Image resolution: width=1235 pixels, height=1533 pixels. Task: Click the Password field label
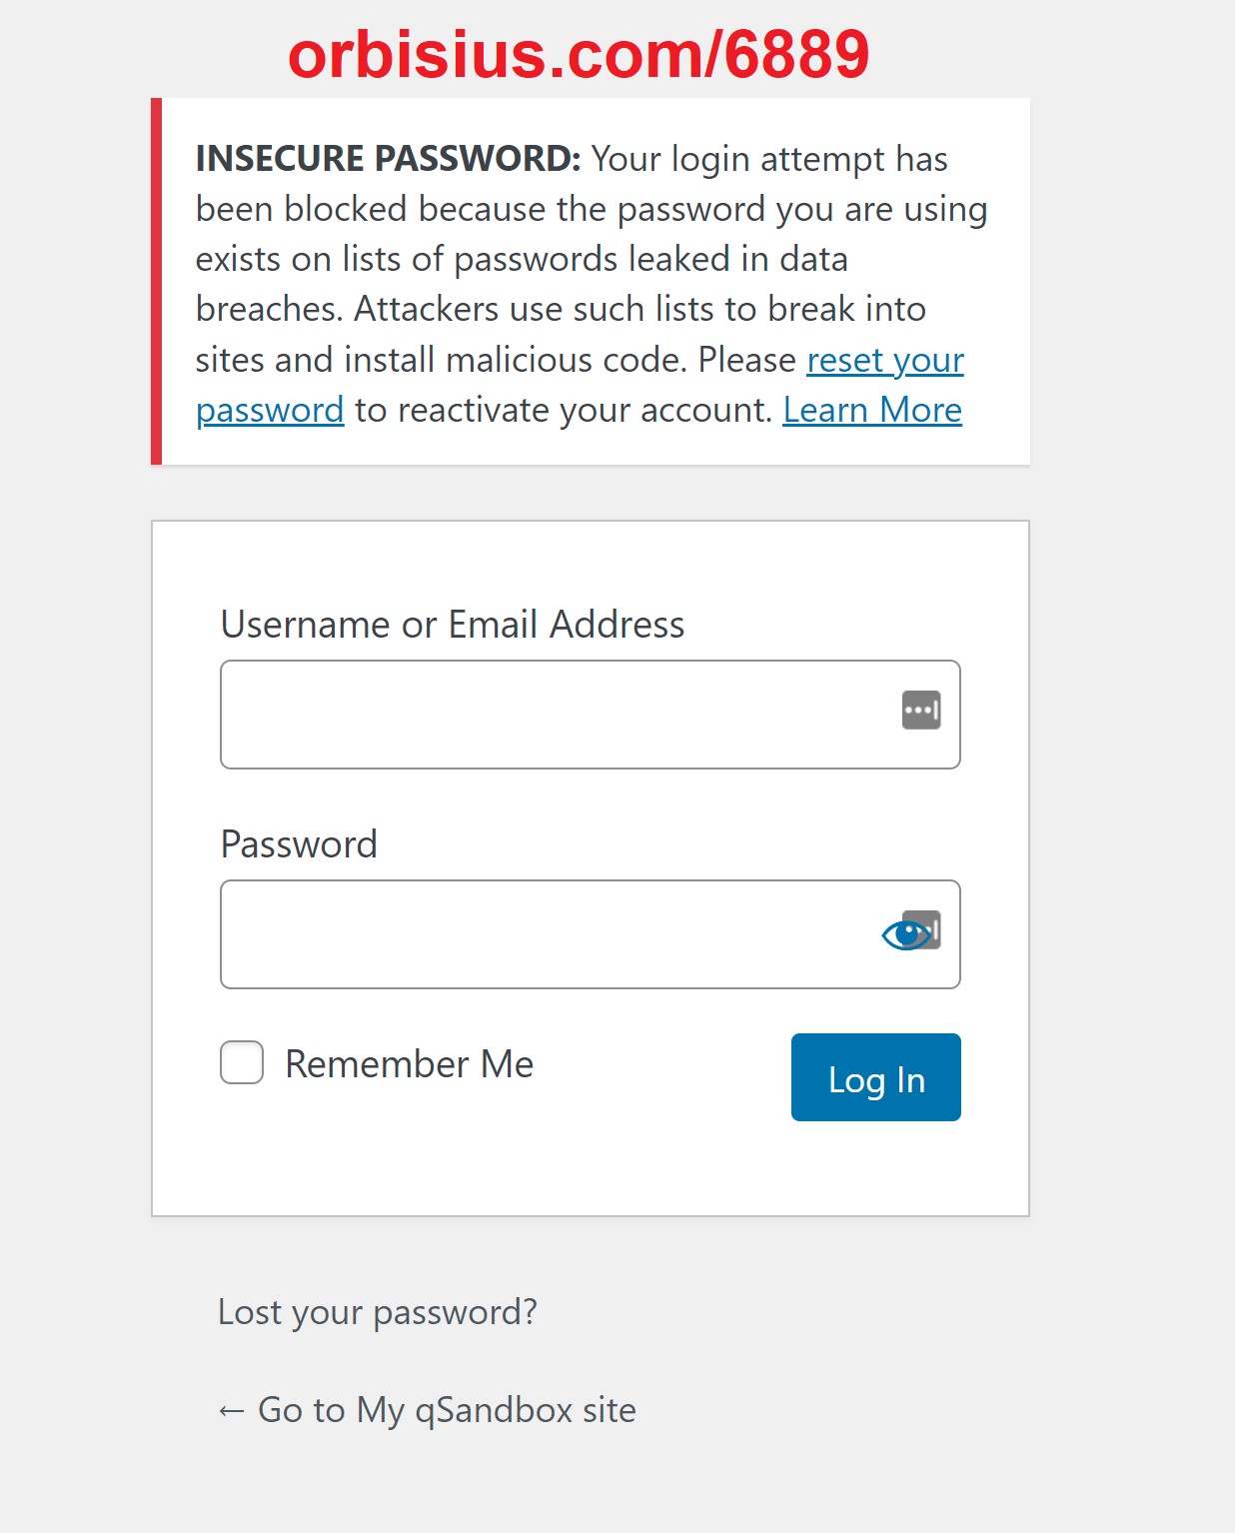[x=299, y=844]
